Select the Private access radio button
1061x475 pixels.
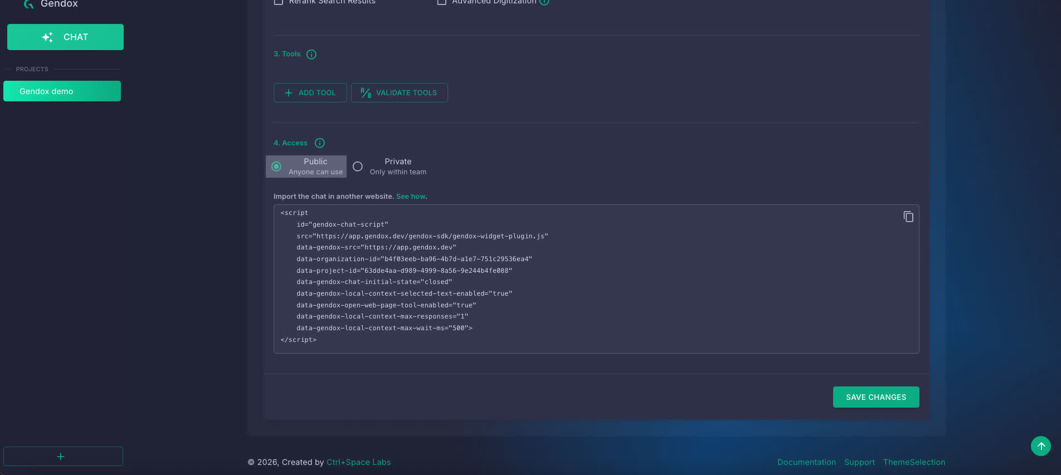(358, 167)
